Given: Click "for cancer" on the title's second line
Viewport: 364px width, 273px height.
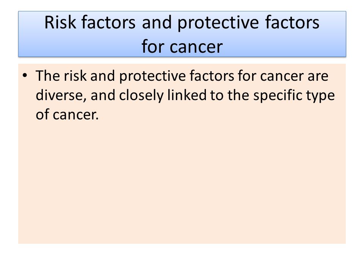Looking at the screenshot, I should pos(182,46).
